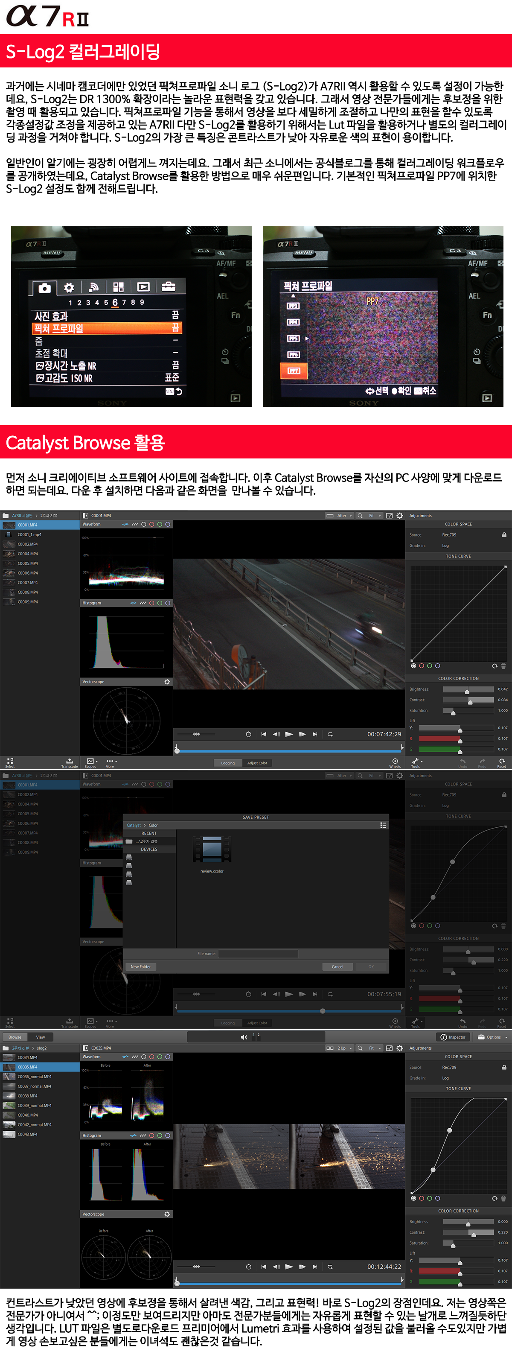Click Transcode icon in the 00:07:42;29 window

click(x=70, y=762)
